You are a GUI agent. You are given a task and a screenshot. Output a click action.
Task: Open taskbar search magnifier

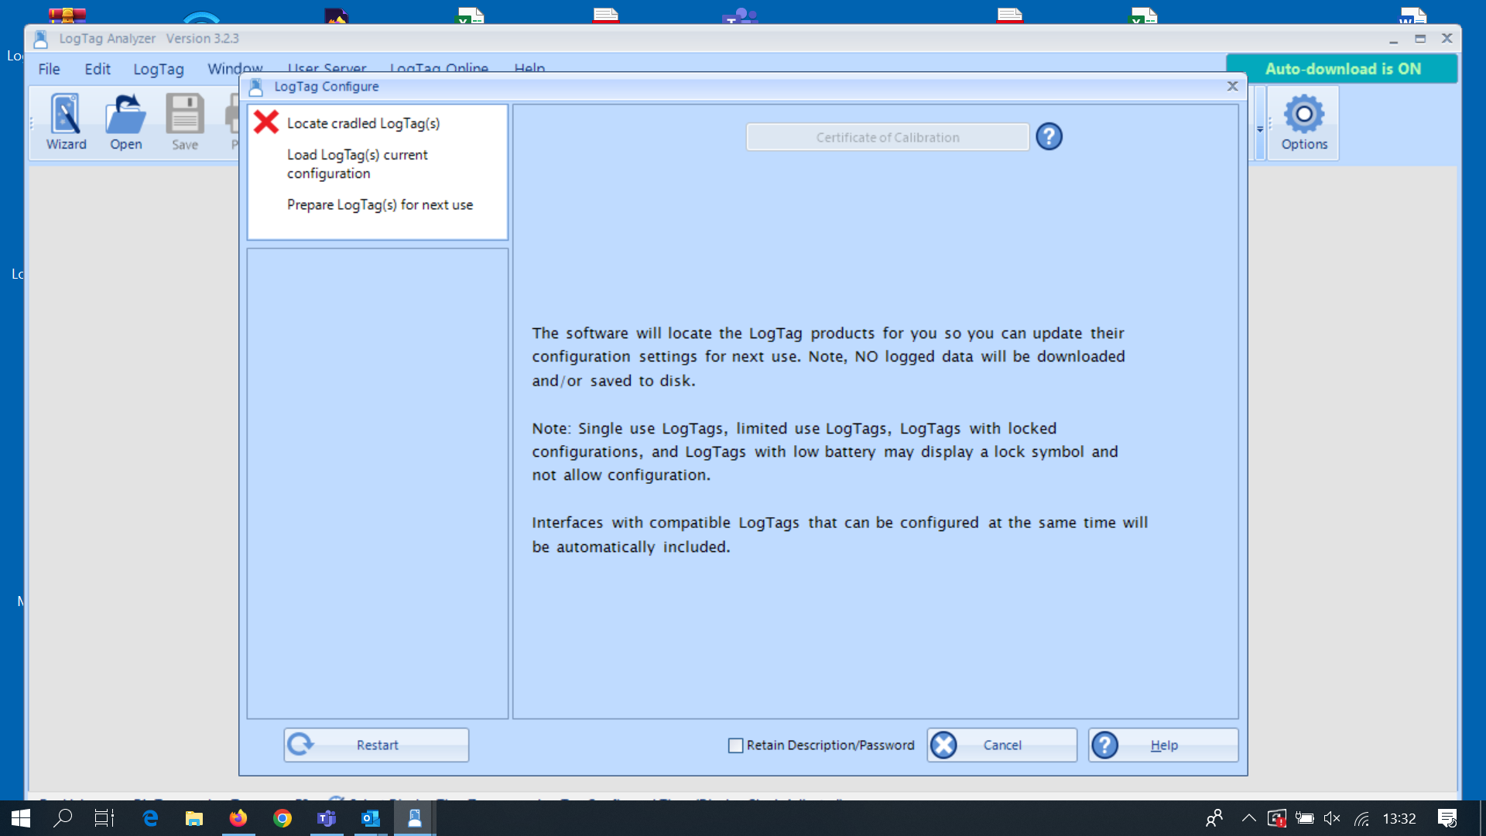coord(63,818)
